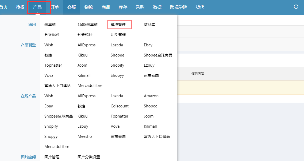Screen dimensions: 304x161
Task: Click the search magnifier icon in the top bar
Action: (x=296, y=7)
